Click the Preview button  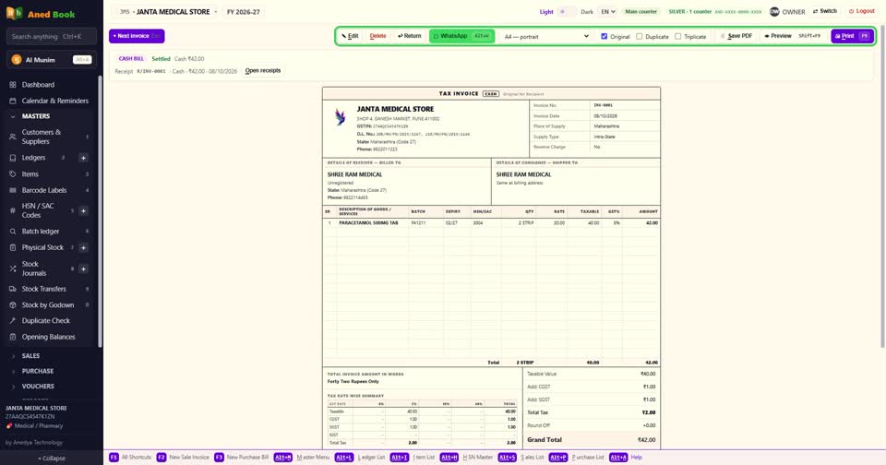[792, 36]
